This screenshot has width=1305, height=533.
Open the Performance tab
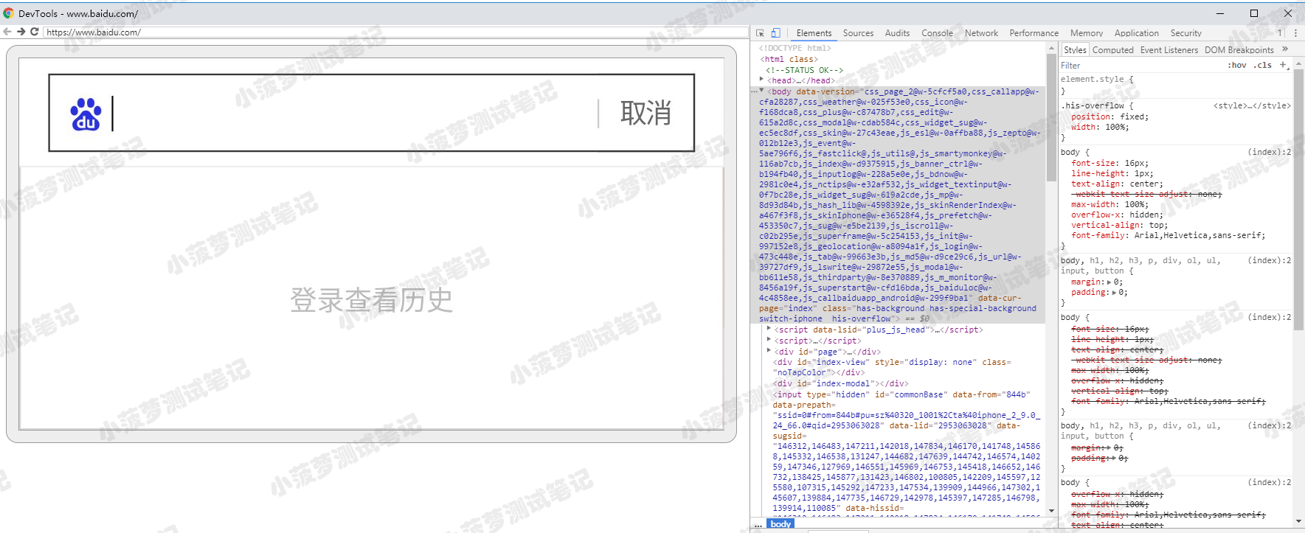[x=1034, y=33]
